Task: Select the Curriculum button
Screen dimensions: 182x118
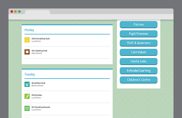Action: click(x=138, y=52)
